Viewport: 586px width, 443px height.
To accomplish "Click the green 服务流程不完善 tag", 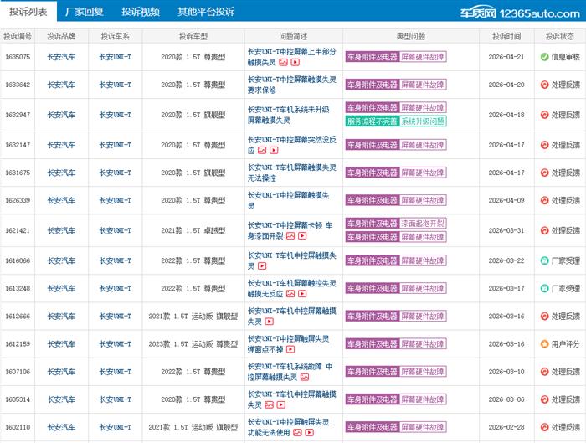I will [372, 121].
